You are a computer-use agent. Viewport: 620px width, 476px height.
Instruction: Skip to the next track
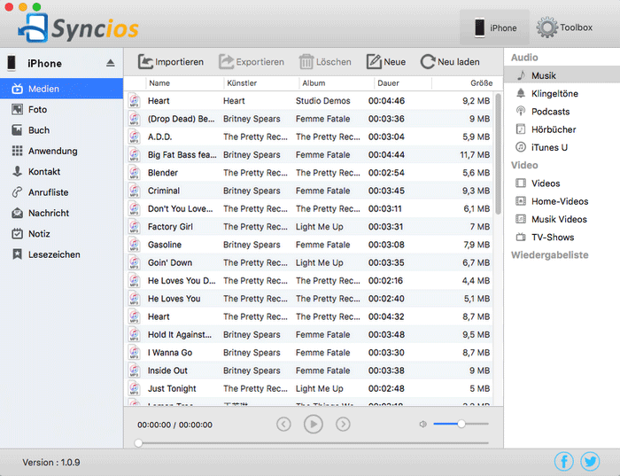click(343, 425)
